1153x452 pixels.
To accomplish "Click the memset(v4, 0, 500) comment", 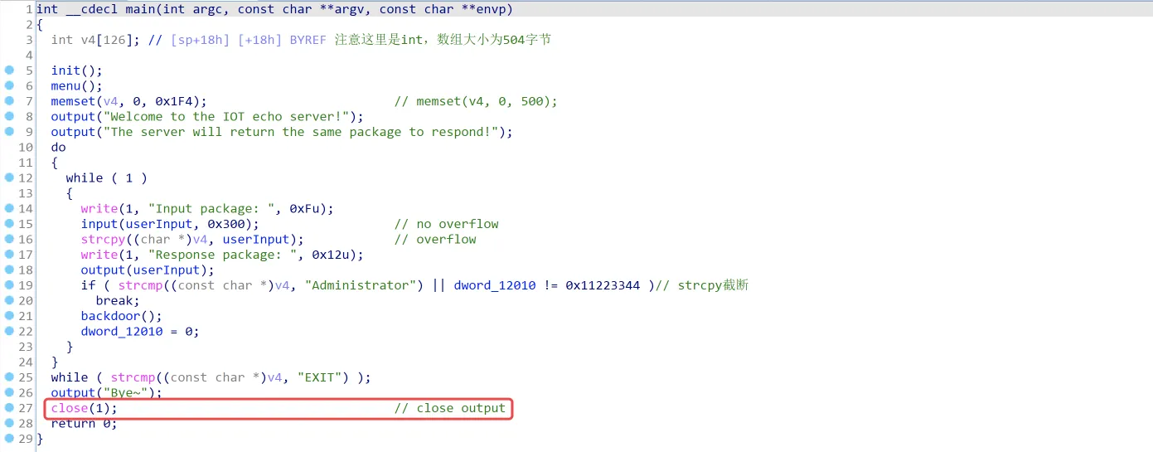I will (477, 101).
